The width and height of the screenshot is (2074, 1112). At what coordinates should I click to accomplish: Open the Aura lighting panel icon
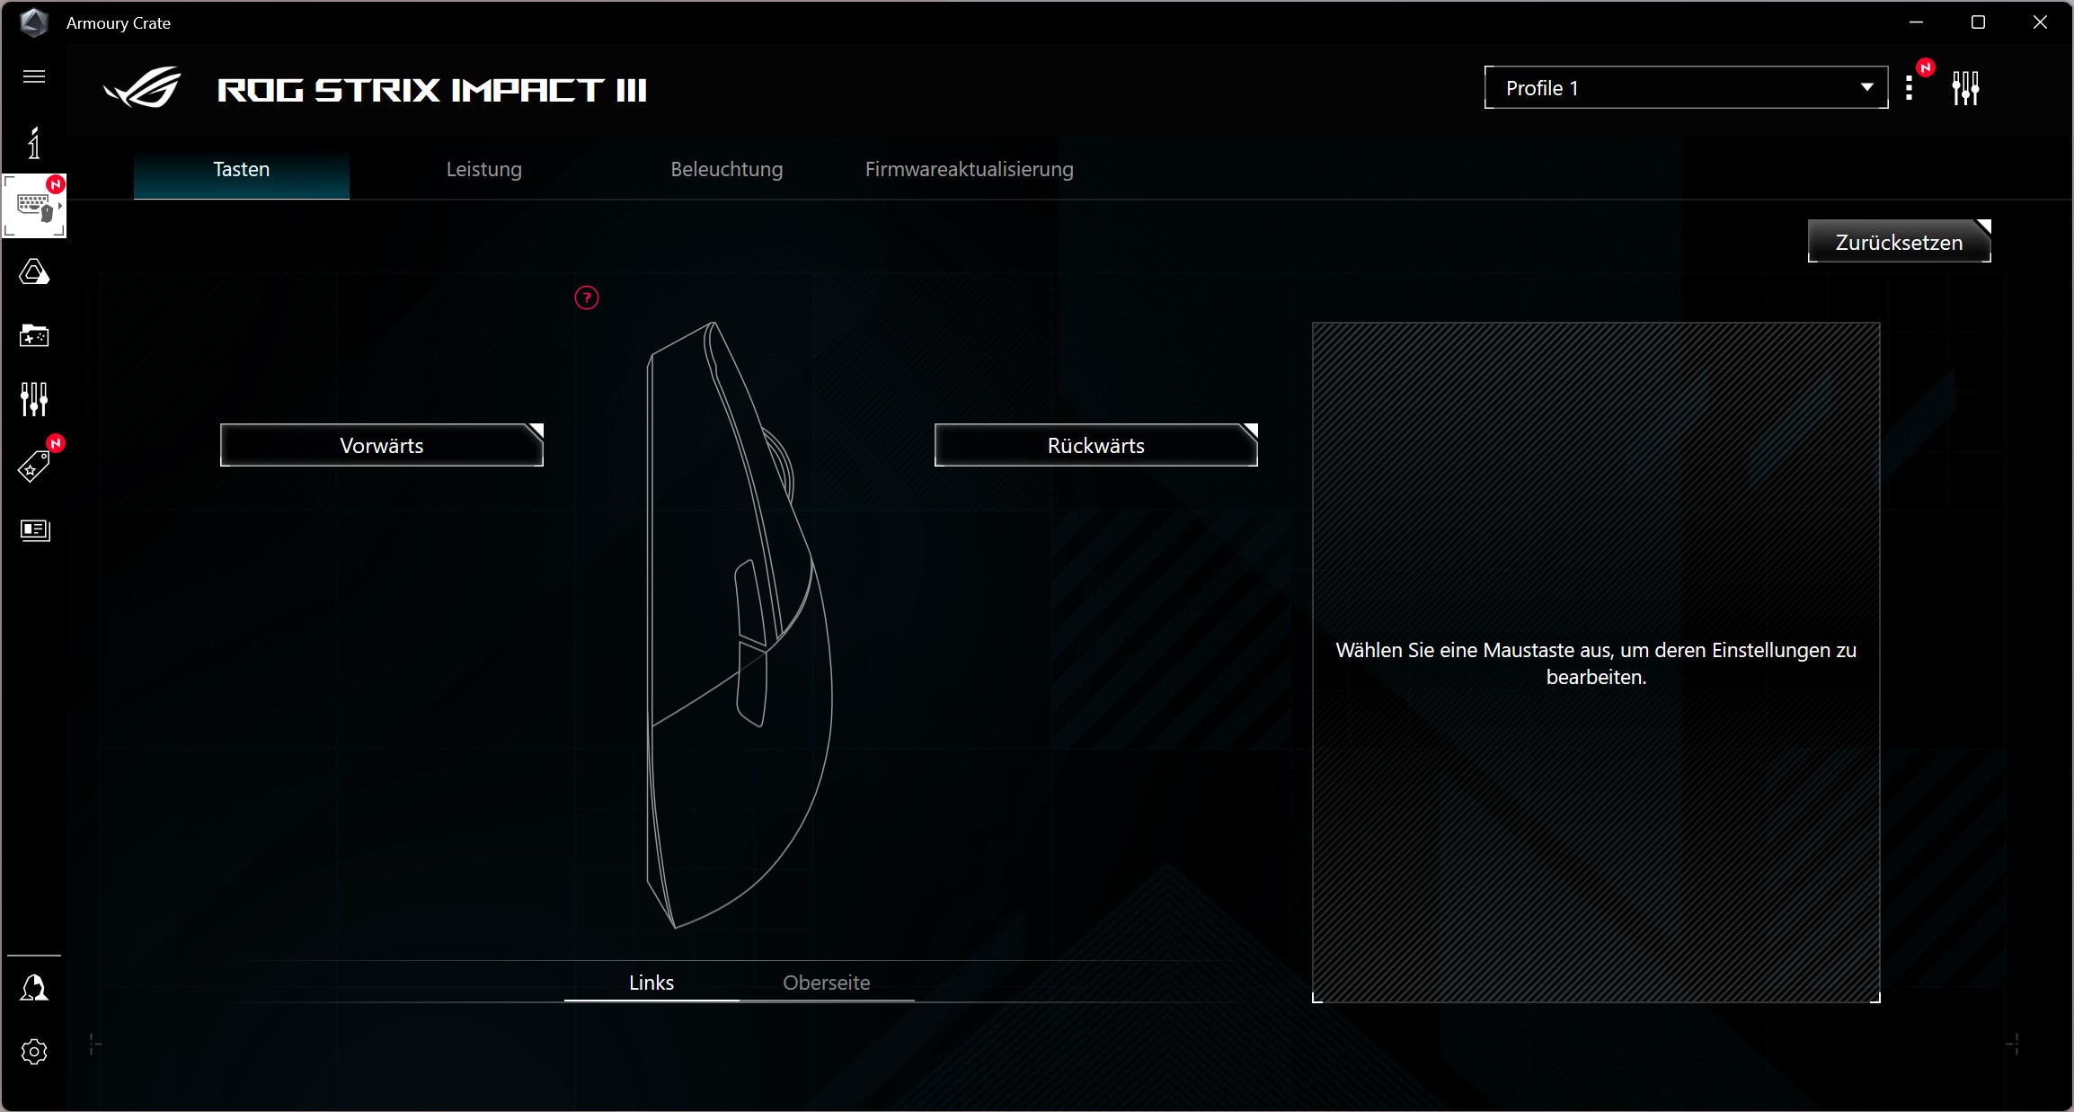pos(34,273)
